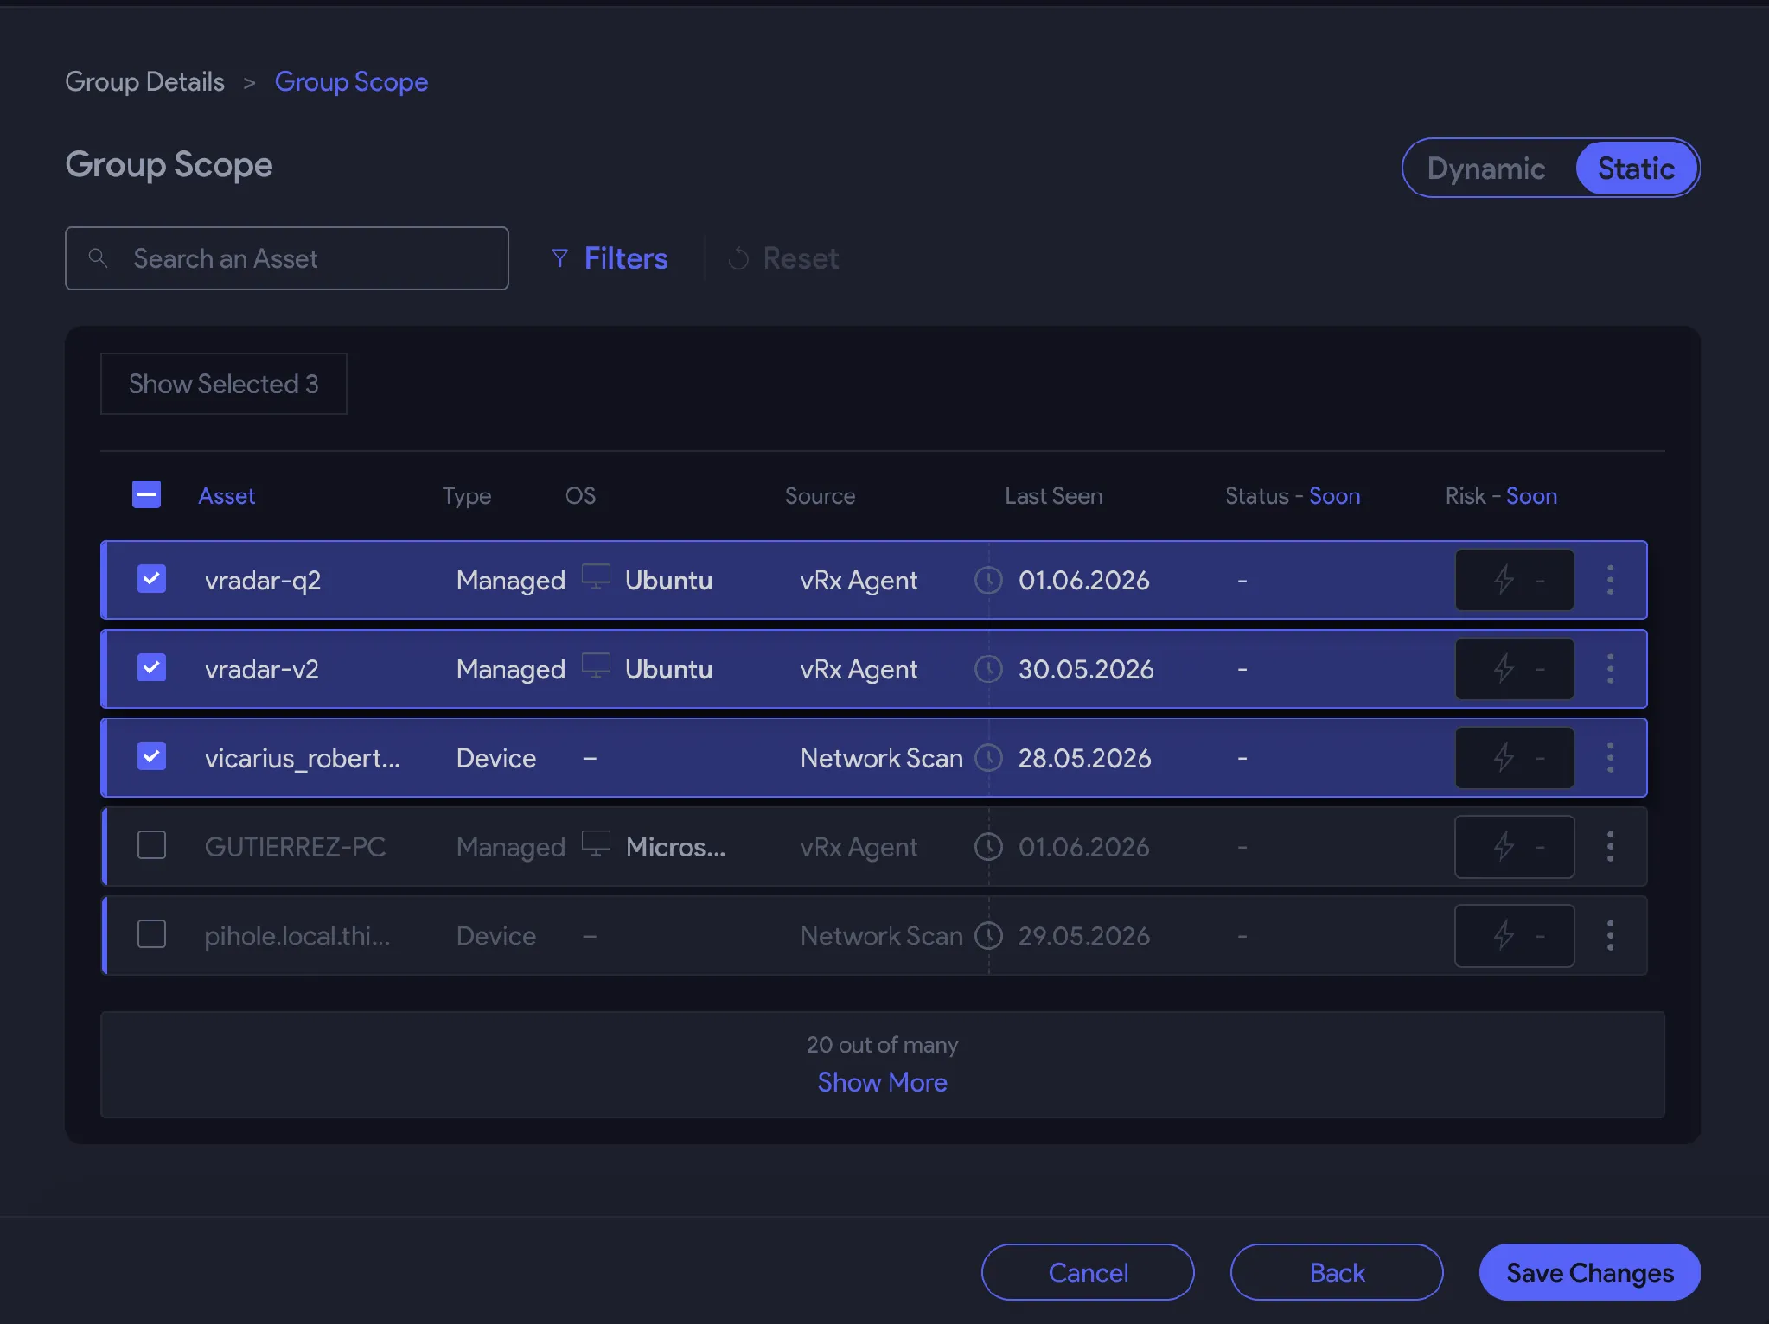Click clock icon beside 29.05.2026
The width and height of the screenshot is (1769, 1324).
click(988, 936)
